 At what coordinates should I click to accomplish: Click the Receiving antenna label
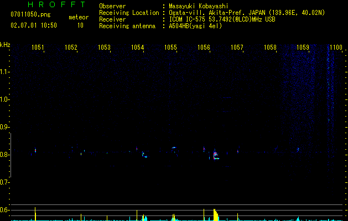click(x=127, y=26)
